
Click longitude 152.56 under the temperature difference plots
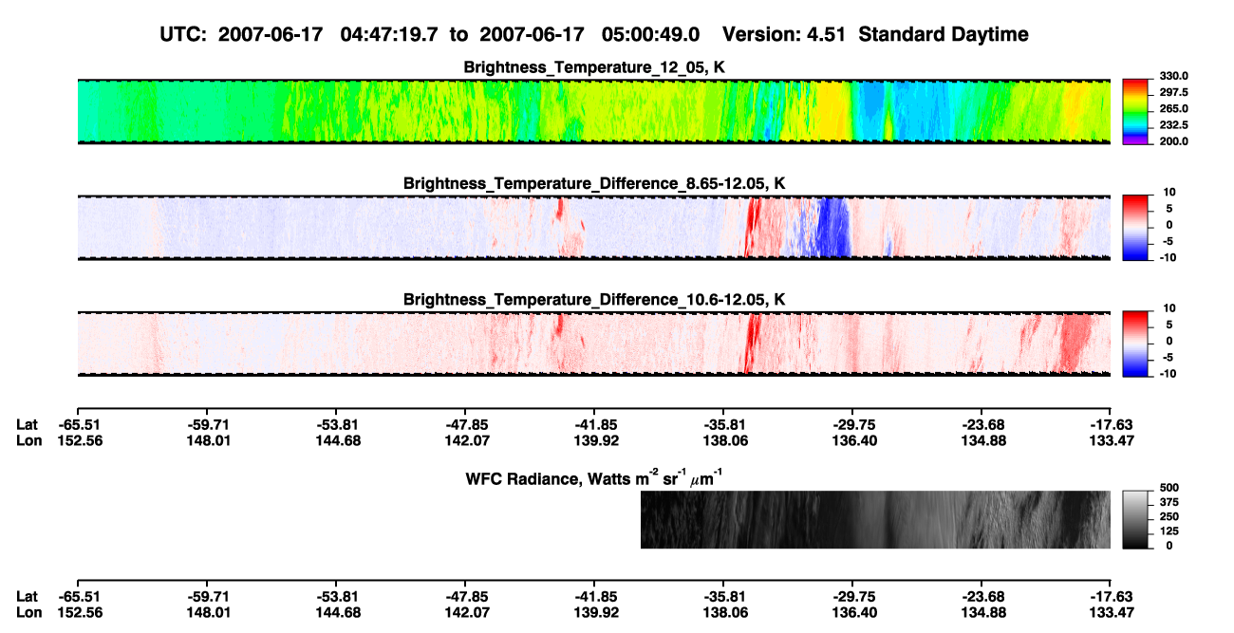coord(78,440)
